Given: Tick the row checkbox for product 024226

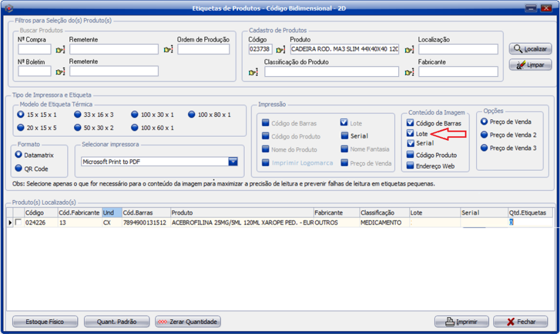Looking at the screenshot, I should (x=18, y=222).
